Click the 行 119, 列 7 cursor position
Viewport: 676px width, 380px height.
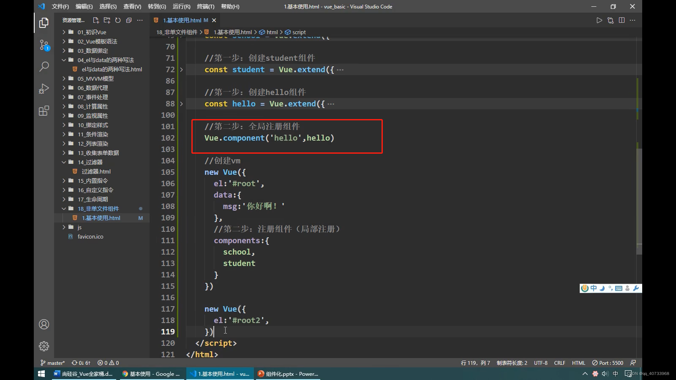tap(475, 363)
